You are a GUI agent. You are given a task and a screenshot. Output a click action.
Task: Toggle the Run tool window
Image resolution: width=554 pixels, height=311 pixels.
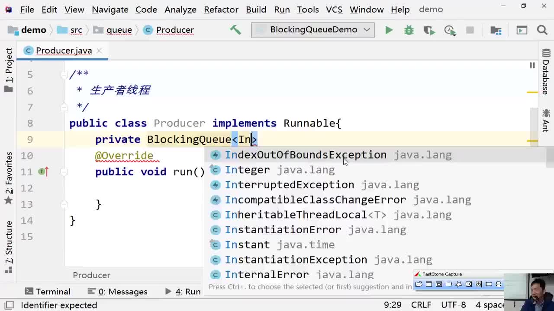pos(183,292)
